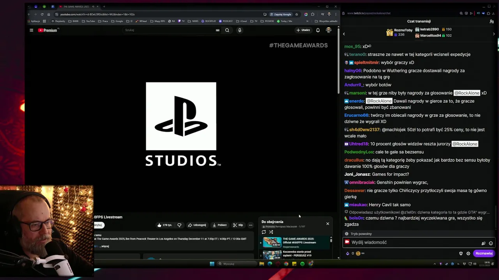Open Windows Start menu on taskbar
This screenshot has width=499, height=280.
pyautogui.click(x=212, y=264)
